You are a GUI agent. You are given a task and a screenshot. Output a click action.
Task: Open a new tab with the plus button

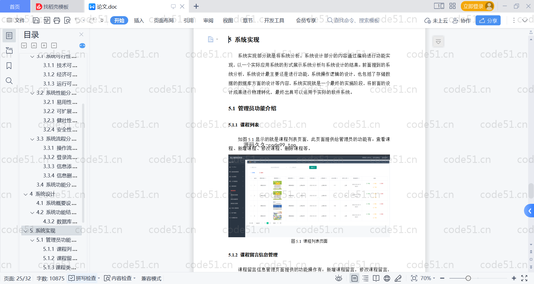coord(196,6)
